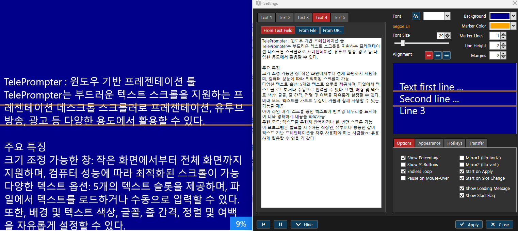Open the Background color dropdown arrow
The height and width of the screenshot is (231, 518).
click(x=513, y=16)
